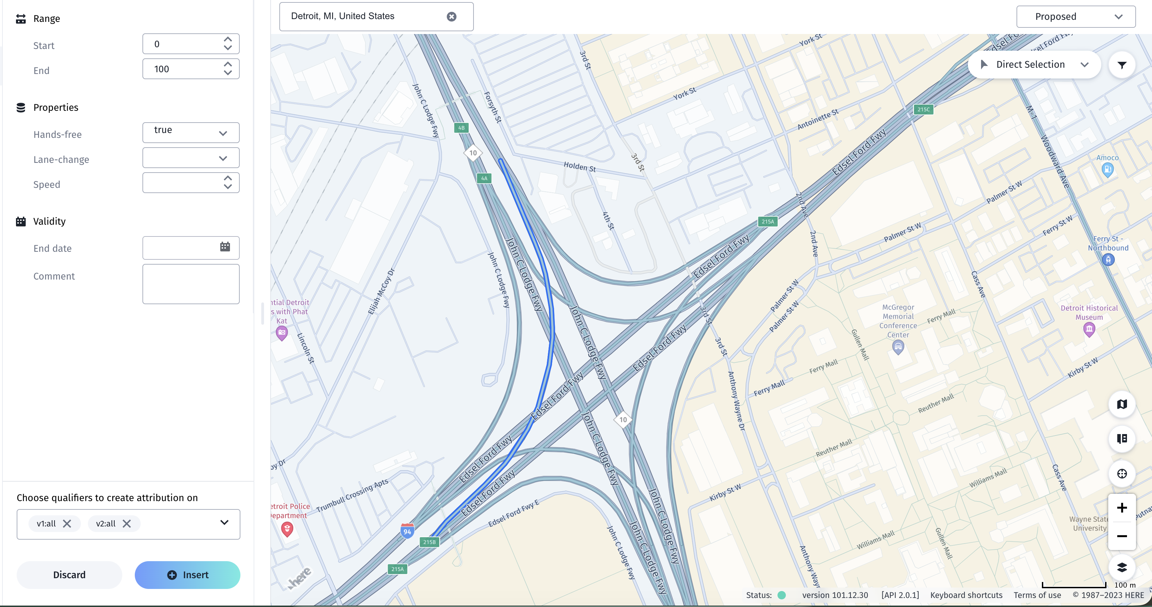Click the Detroit Historical Museum marker

coord(1089,330)
